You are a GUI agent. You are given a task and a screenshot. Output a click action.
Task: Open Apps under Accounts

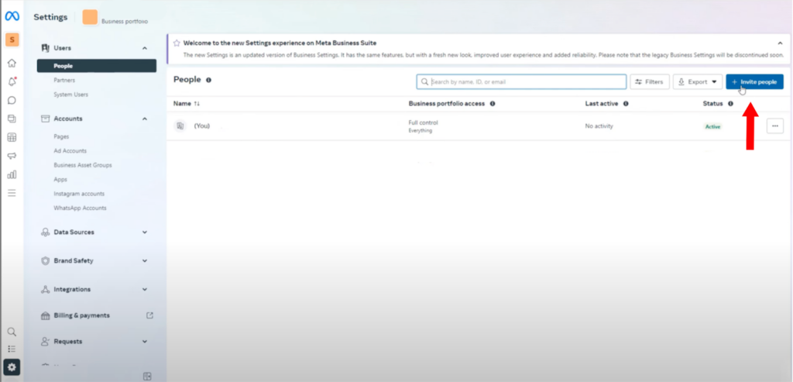pyautogui.click(x=60, y=179)
